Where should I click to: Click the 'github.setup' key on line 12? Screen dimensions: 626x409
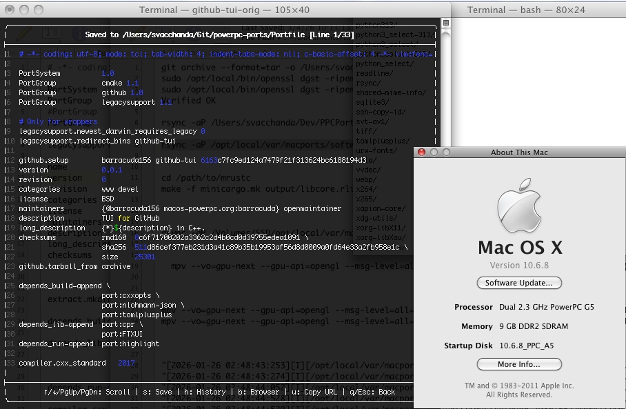(x=43, y=160)
